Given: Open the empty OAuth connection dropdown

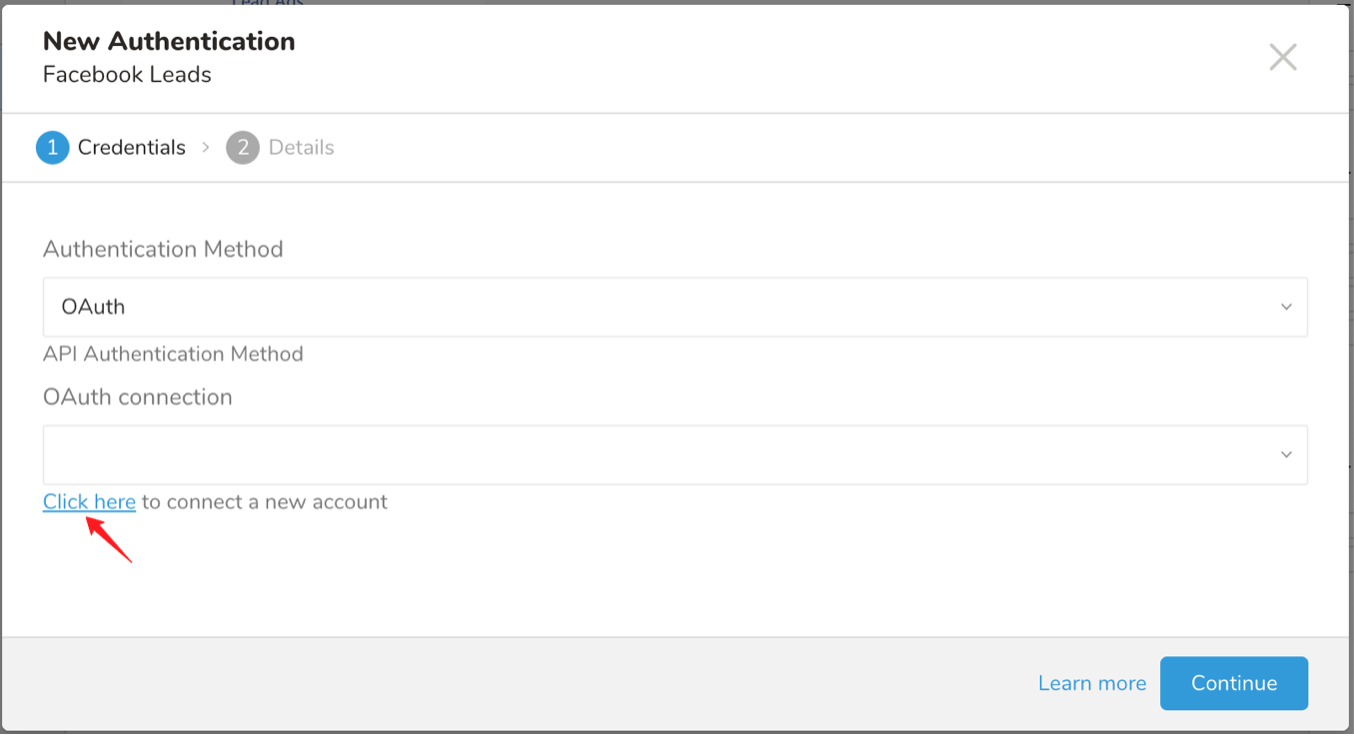Looking at the screenshot, I should [x=660, y=455].
